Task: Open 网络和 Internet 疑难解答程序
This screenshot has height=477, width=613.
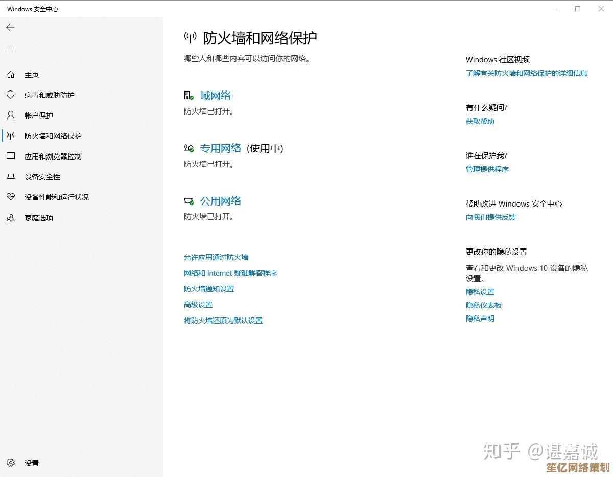Action: pos(230,273)
